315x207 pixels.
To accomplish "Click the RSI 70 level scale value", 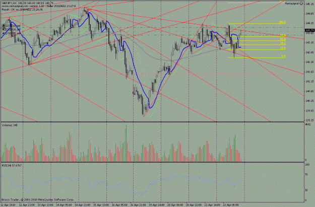I will (x=306, y=175).
